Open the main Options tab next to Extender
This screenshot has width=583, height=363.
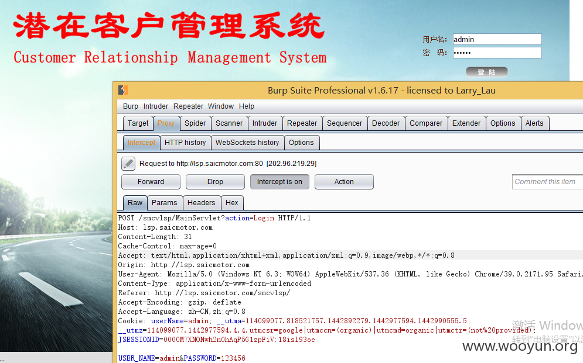click(x=503, y=123)
